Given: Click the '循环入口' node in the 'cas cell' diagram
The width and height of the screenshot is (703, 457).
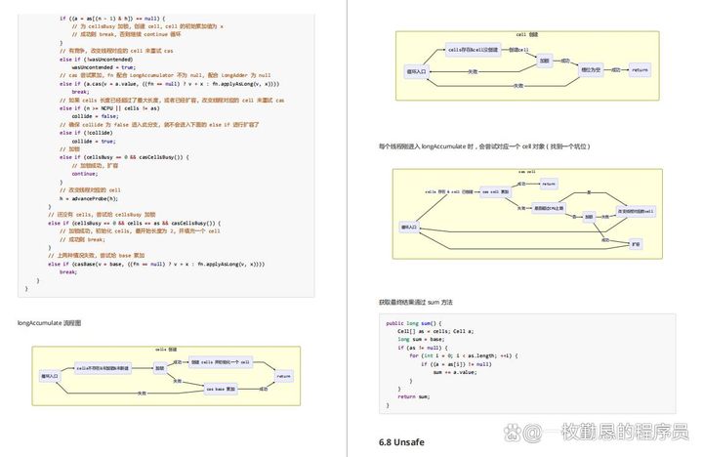Looking at the screenshot, I should 408,228.
